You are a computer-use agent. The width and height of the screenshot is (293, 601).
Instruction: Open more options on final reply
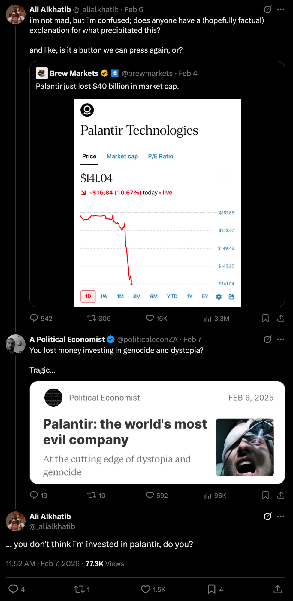pos(281,516)
